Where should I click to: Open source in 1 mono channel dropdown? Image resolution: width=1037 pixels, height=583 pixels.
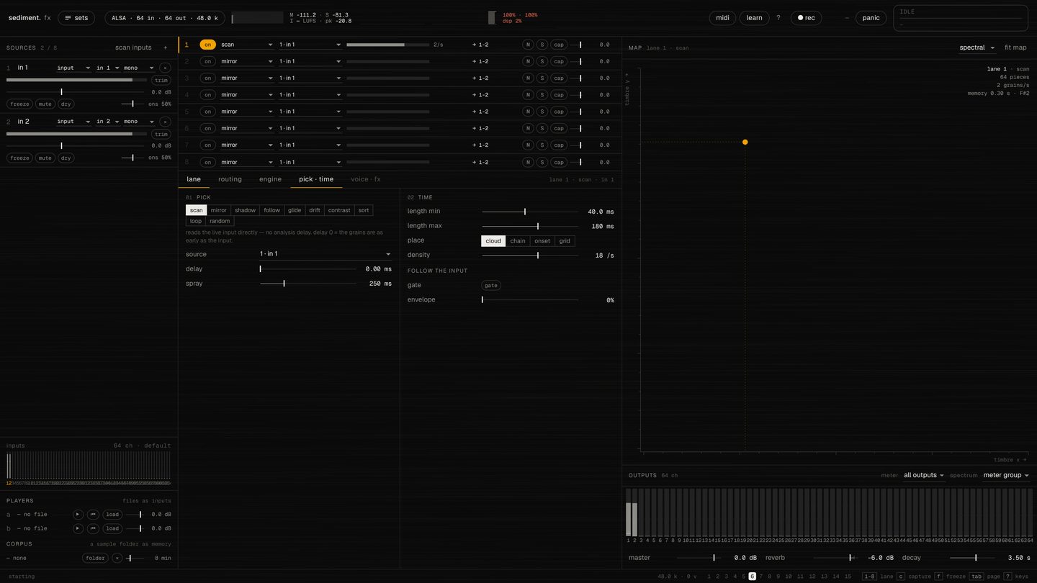[x=139, y=68]
